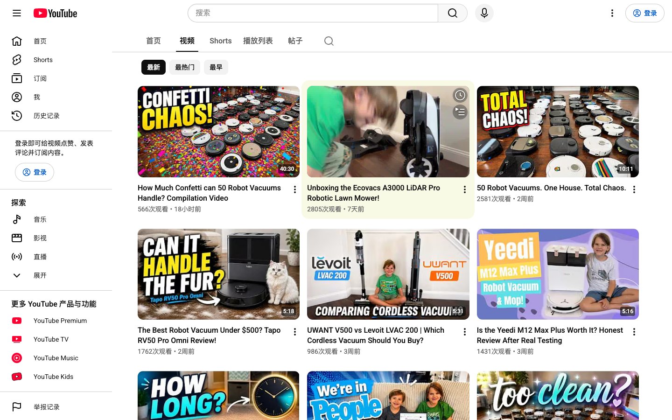Open the Levoit vs UWANT comparison thumbnail
The width and height of the screenshot is (672, 420).
(x=388, y=274)
